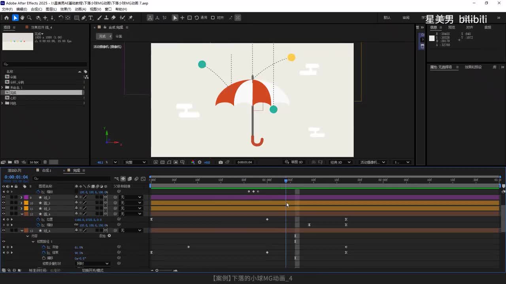506x284 pixels.
Task: Take a snapshot with camera icon
Action: 221,162
